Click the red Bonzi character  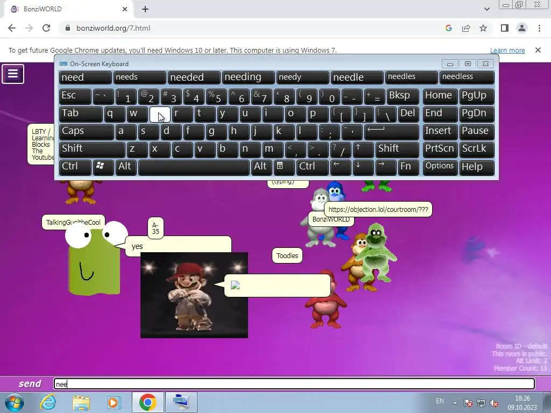[x=326, y=300]
